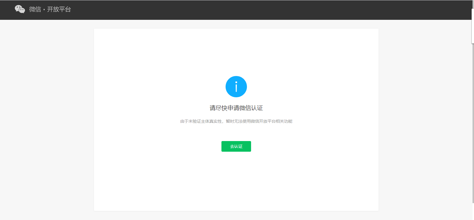Click the blue info circle icon
Image resolution: width=474 pixels, height=220 pixels.
click(x=236, y=87)
